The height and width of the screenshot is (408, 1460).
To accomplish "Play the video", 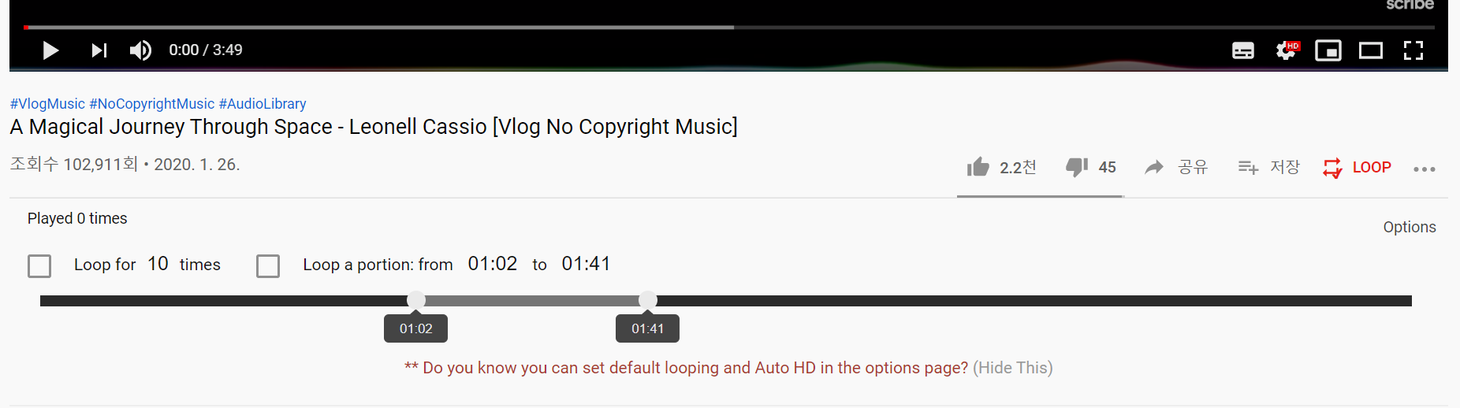I will coord(50,50).
